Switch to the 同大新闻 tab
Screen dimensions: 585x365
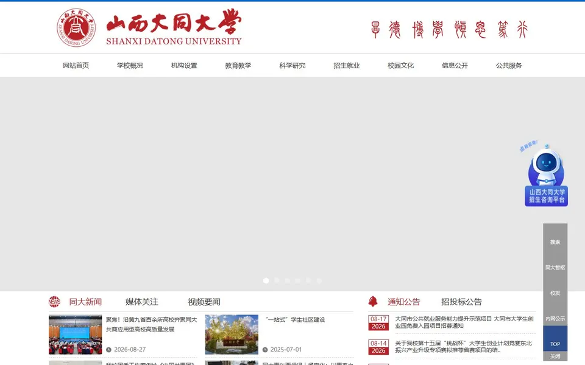(x=85, y=302)
